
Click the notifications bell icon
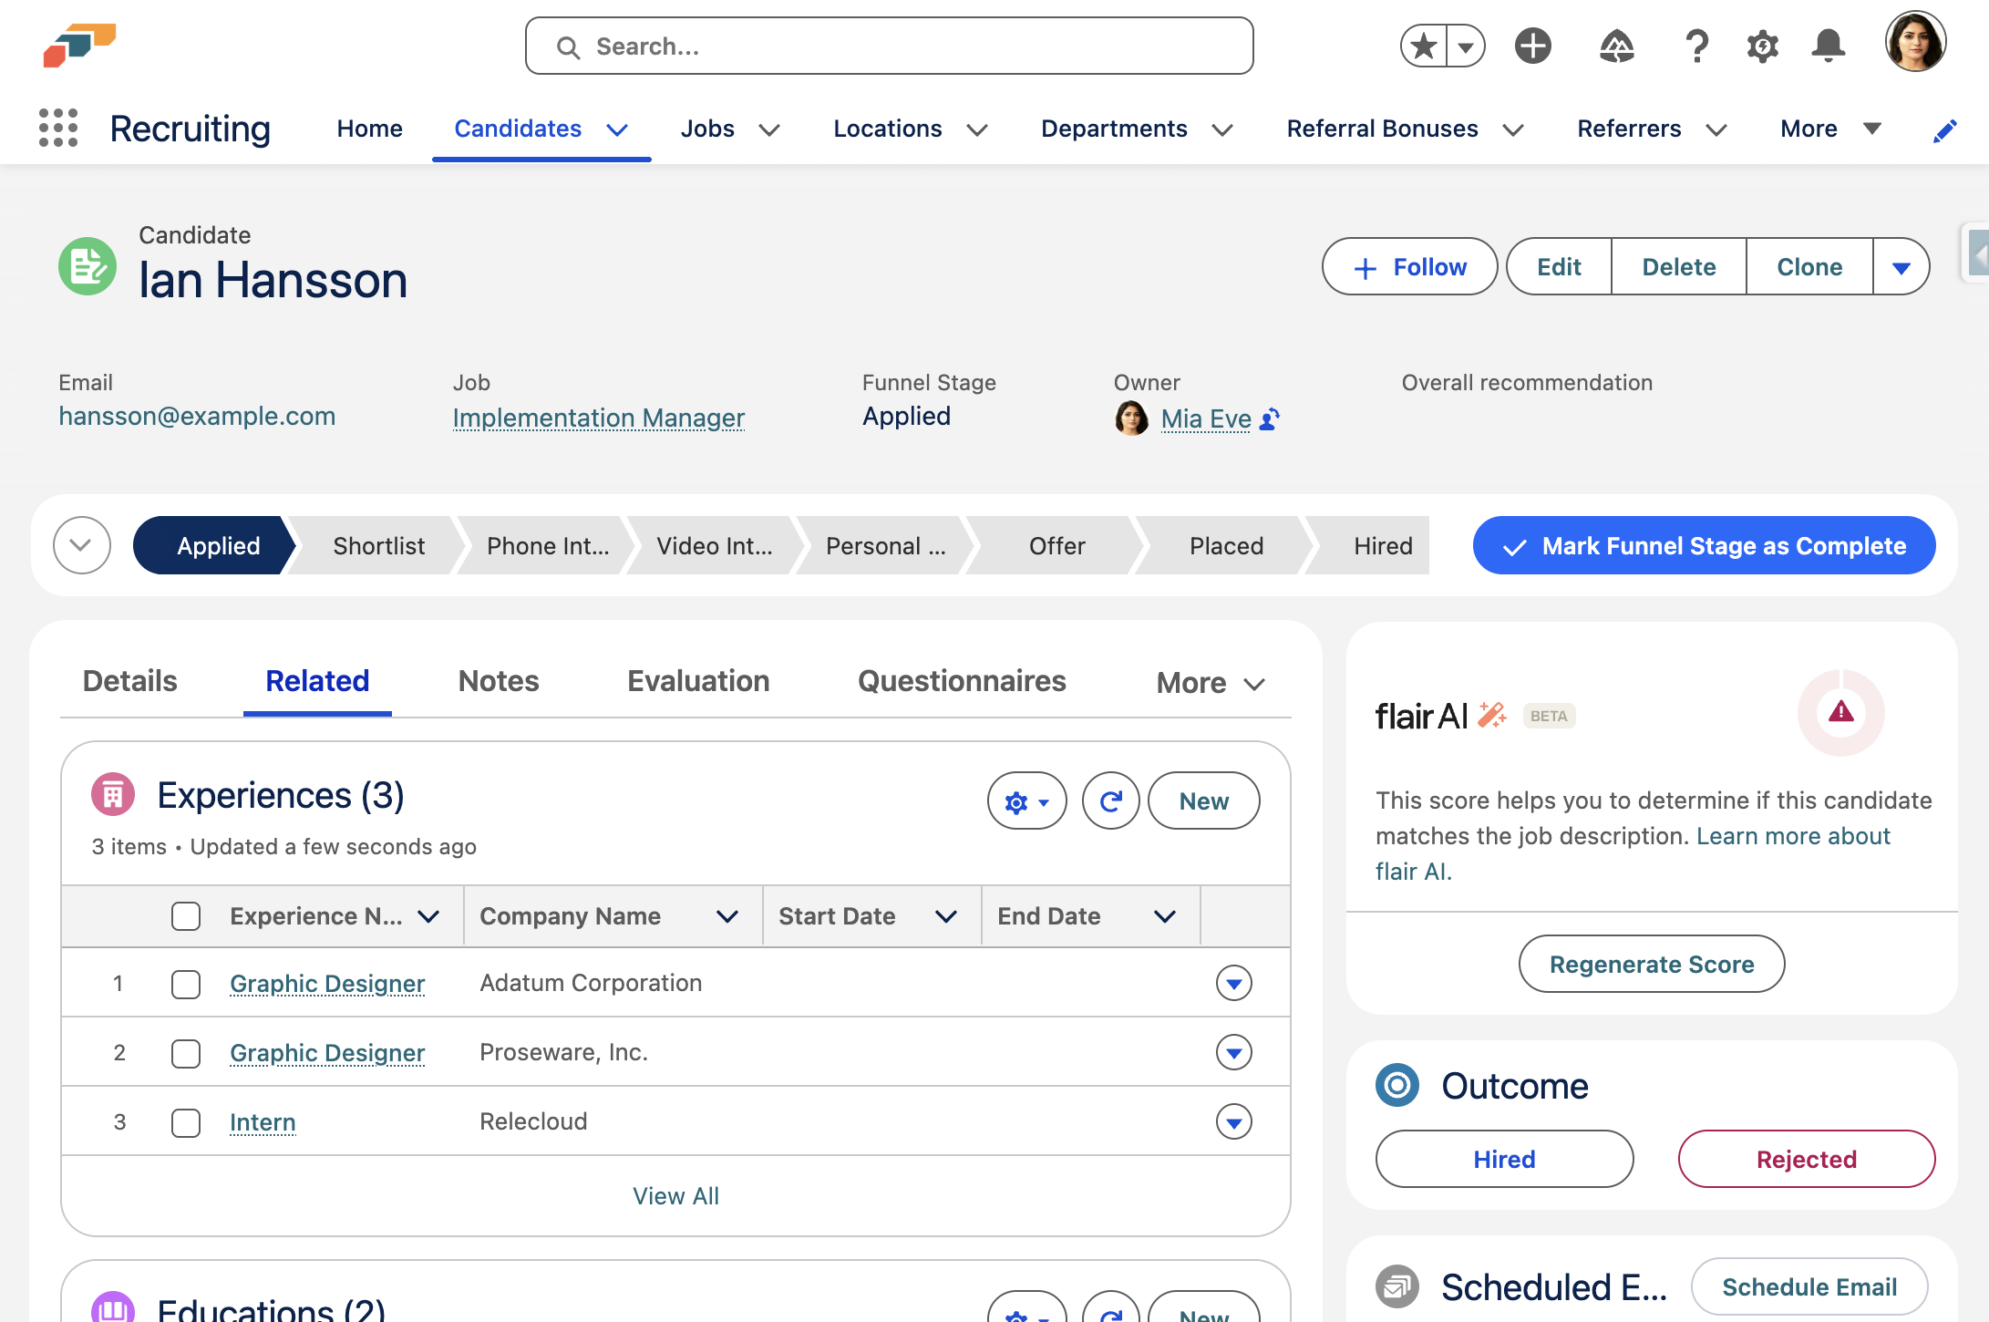pyautogui.click(x=1828, y=46)
